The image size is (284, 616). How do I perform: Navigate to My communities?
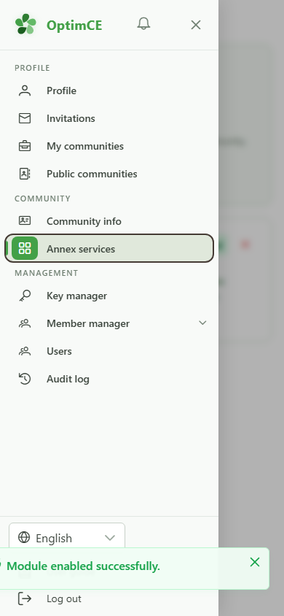click(x=109, y=146)
